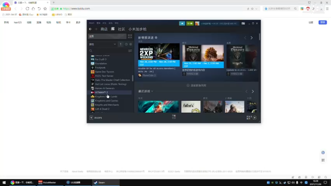The width and height of the screenshot is (331, 186).
Task: Click the main library content scrollbar
Action: click(259, 37)
